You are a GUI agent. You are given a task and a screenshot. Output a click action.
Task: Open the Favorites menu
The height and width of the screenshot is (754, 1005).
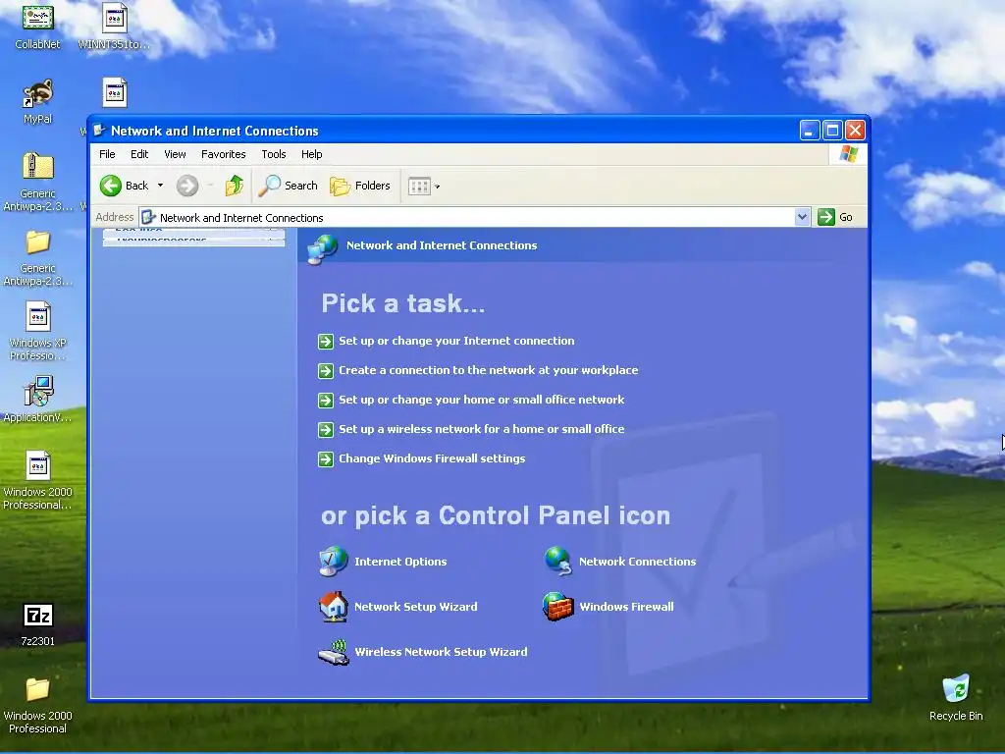223,154
